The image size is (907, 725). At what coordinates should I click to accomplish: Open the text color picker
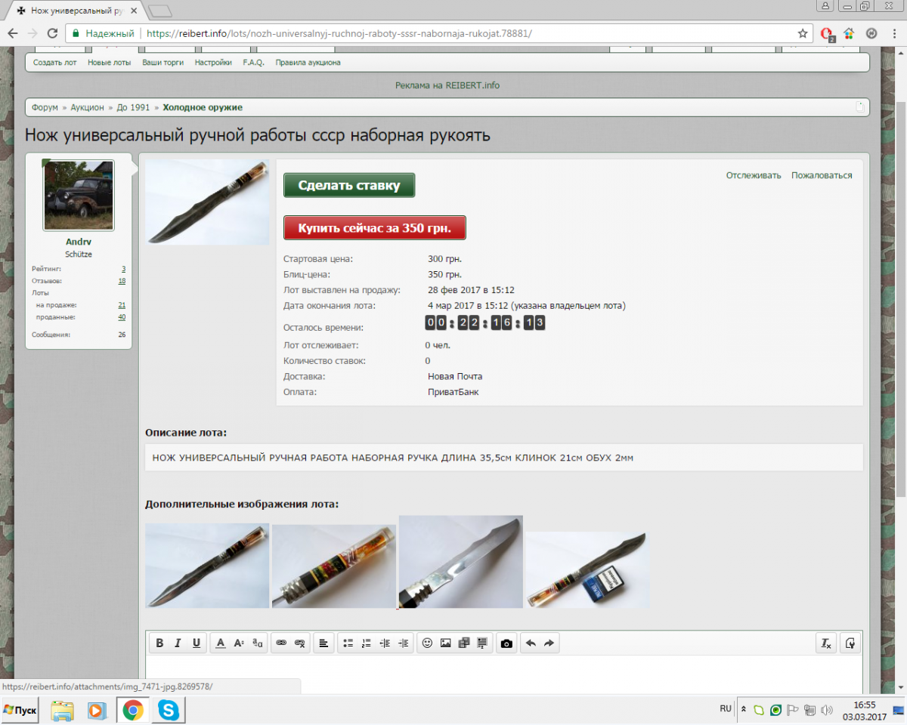(x=221, y=643)
